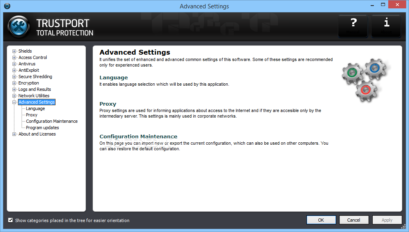The width and height of the screenshot is (409, 232).
Task: Select Encryption in the tree
Action: (x=29, y=83)
